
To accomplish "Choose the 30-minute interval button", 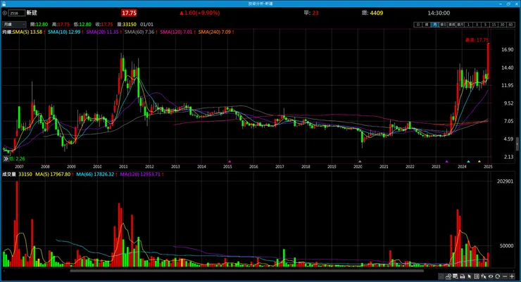I will [x=503, y=25].
